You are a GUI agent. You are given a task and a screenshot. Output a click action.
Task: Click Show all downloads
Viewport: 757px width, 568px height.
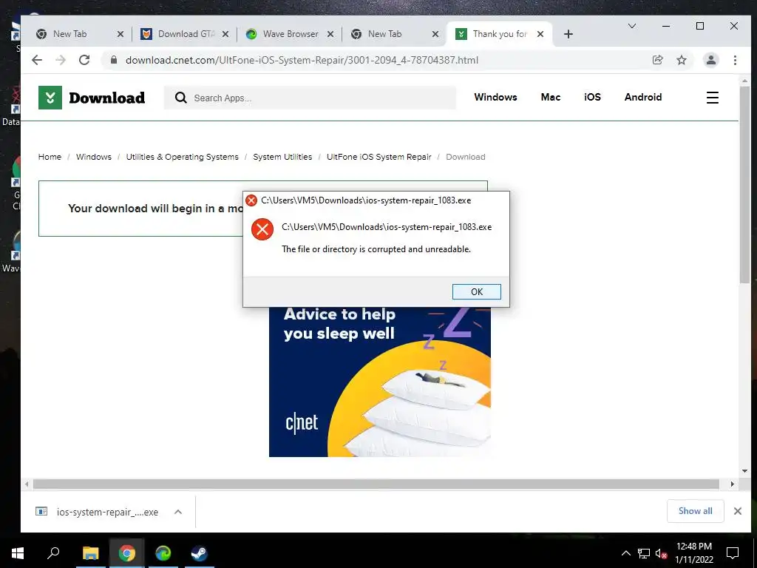[695, 511]
